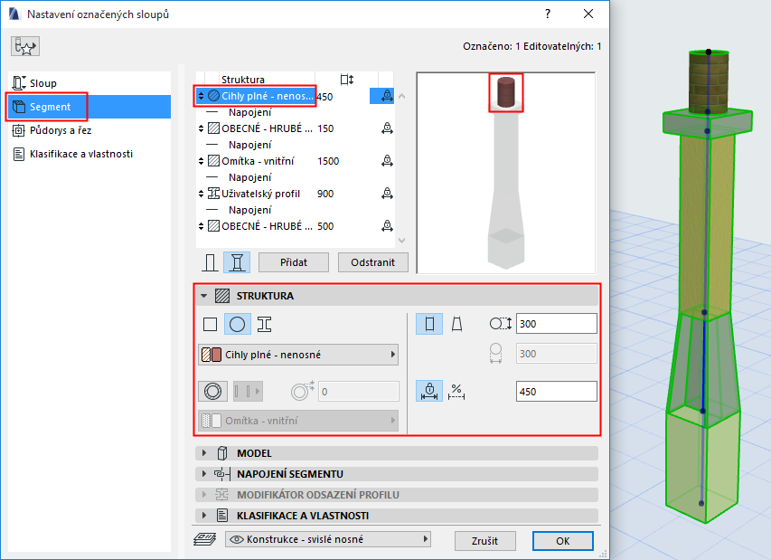Toggle the lock icon on the Omítka segment row
The height and width of the screenshot is (560, 771).
coord(386,159)
